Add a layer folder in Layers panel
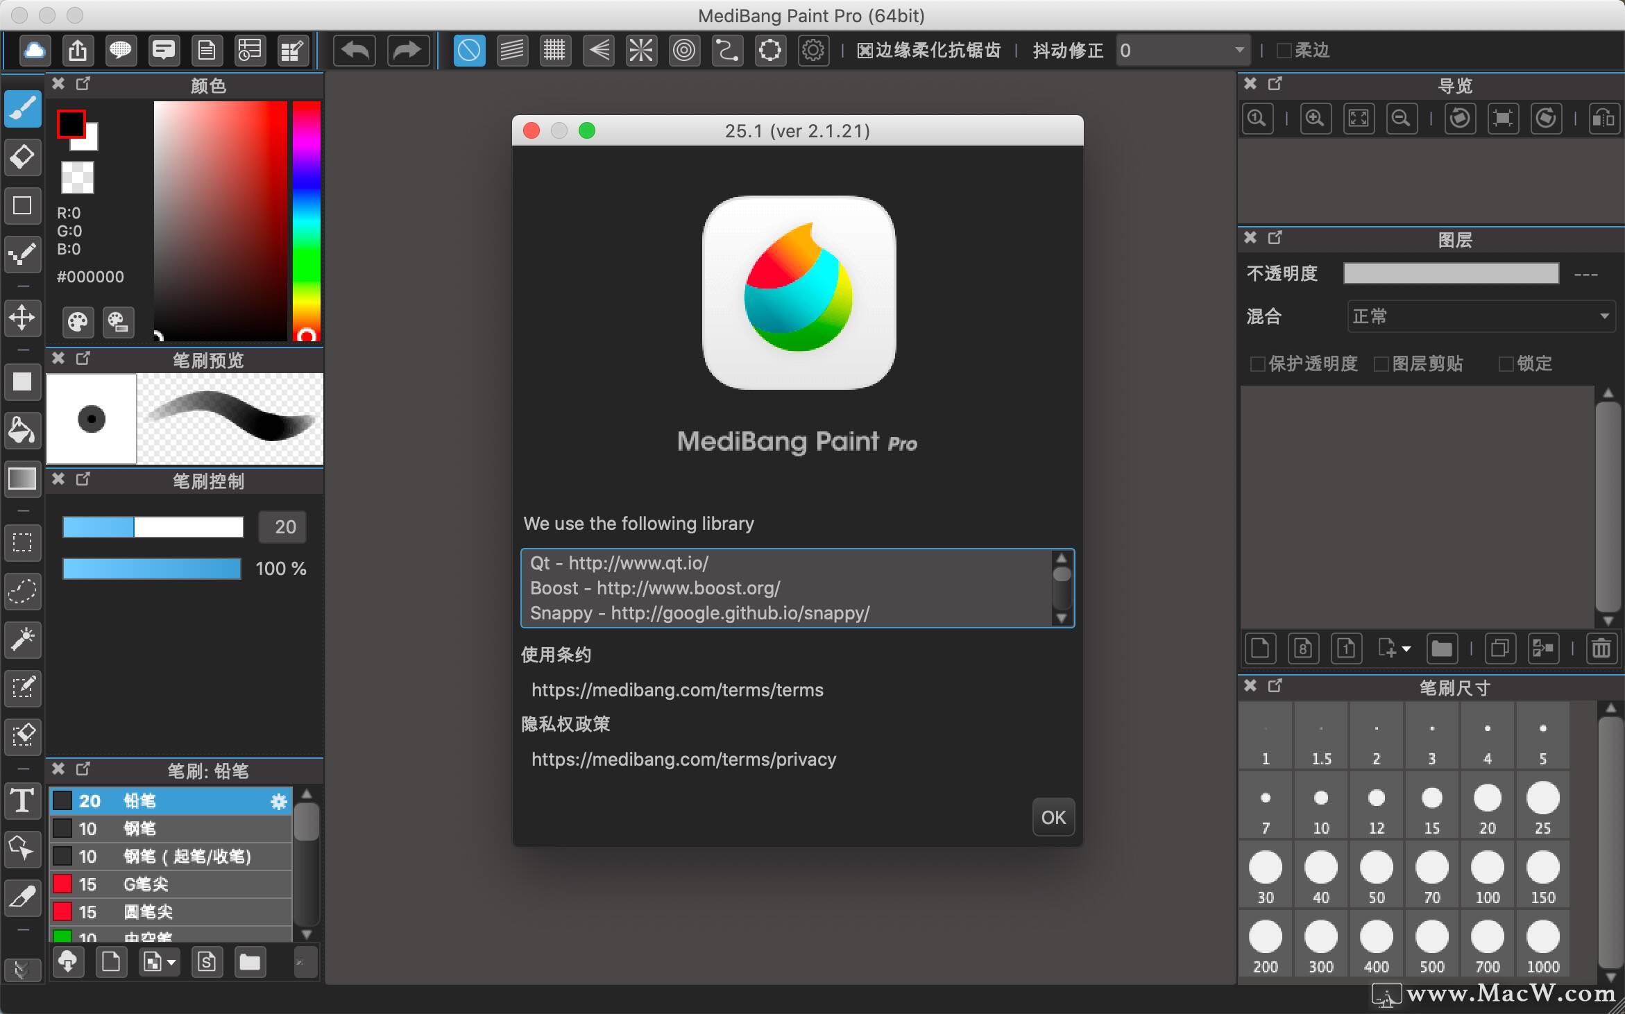This screenshot has width=1625, height=1014. pos(1442,648)
